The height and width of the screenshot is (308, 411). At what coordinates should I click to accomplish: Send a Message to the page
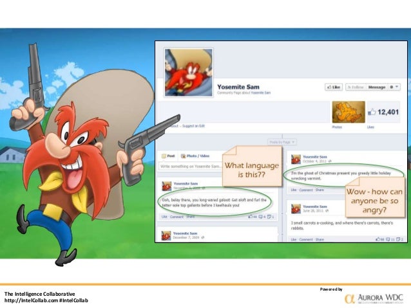377,87
